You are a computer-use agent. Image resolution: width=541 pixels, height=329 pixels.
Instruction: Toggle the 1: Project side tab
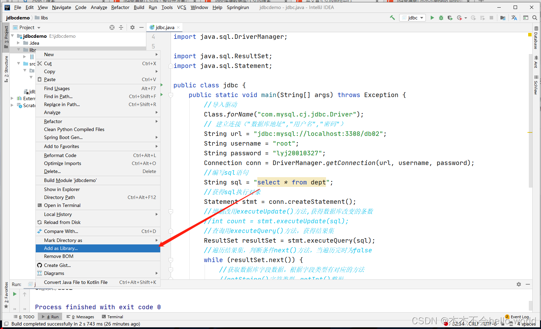click(6, 37)
